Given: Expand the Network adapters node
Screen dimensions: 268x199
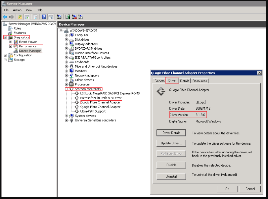Looking at the screenshot, I should 66,76.
